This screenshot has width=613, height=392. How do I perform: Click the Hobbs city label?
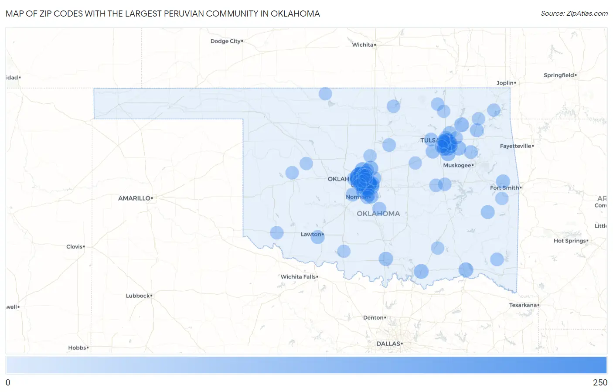point(77,348)
